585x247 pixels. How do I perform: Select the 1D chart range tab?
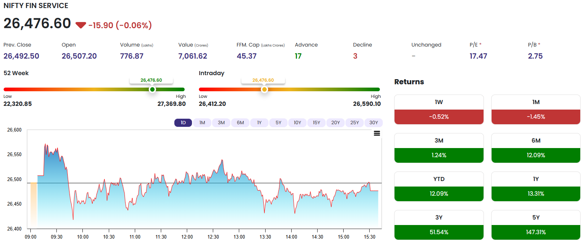[183, 123]
